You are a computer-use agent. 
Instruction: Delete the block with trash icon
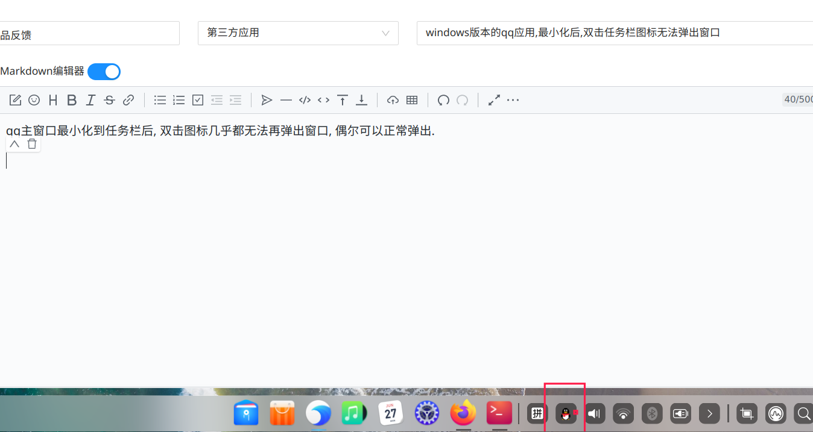tap(32, 144)
